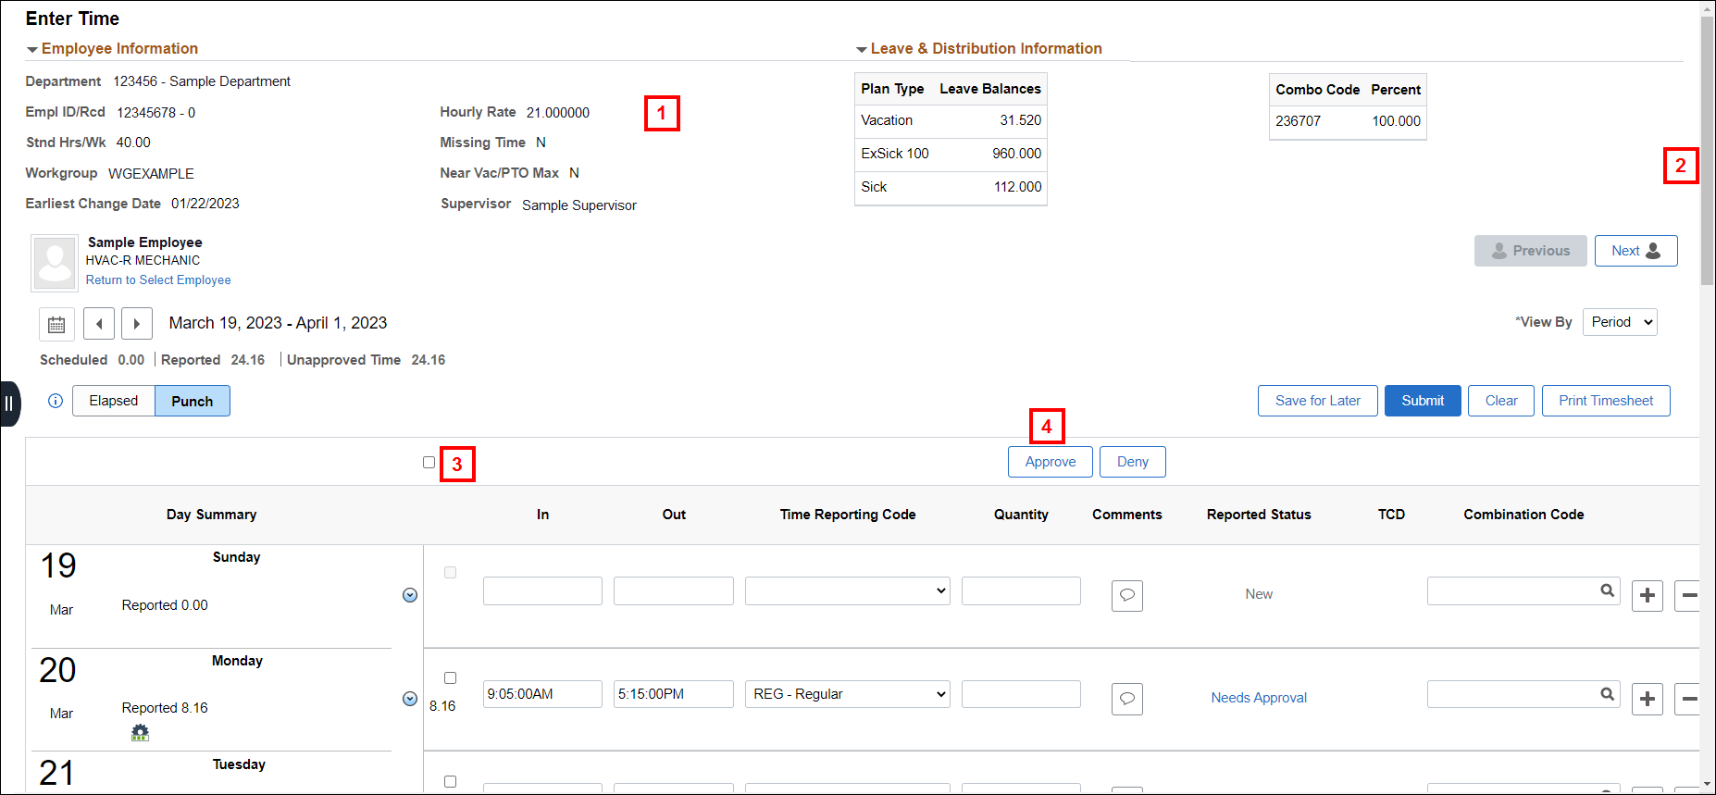
Task: Go to the next pay period arrow
Action: pyautogui.click(x=137, y=324)
